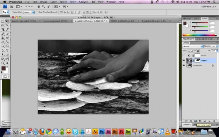
Task: Reset to default foreground and background colors
Action: click(2, 72)
